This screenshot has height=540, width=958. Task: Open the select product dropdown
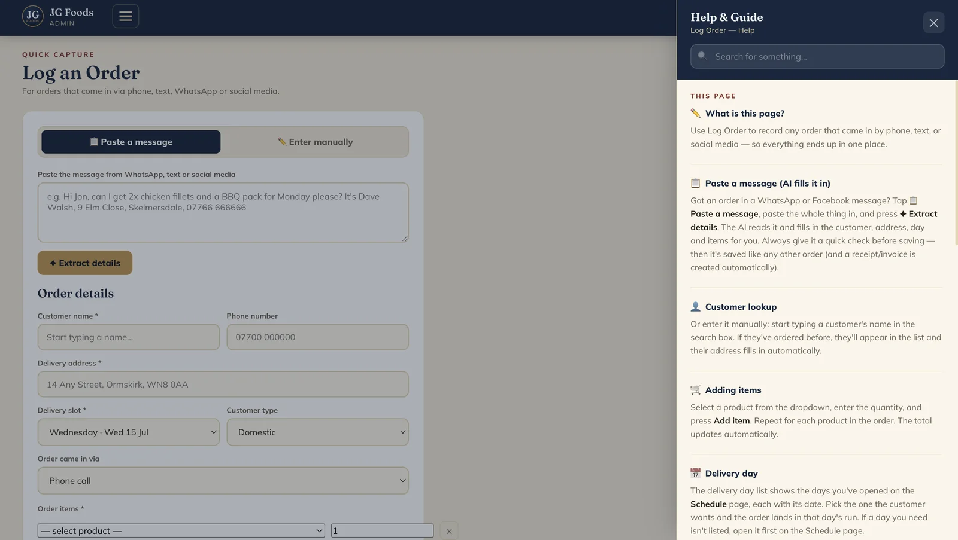click(181, 531)
